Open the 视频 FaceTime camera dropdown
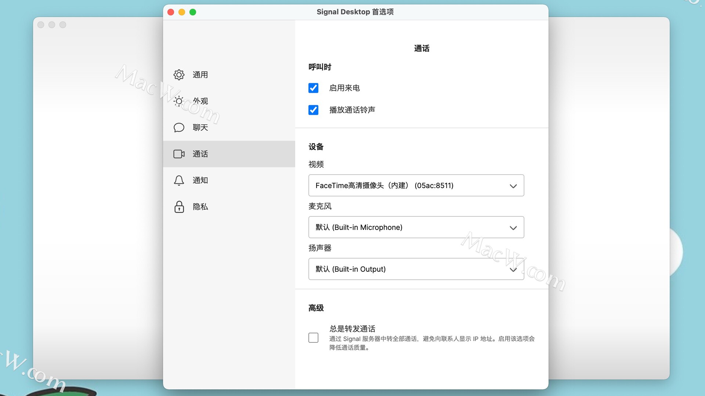Image resolution: width=705 pixels, height=396 pixels. point(416,186)
